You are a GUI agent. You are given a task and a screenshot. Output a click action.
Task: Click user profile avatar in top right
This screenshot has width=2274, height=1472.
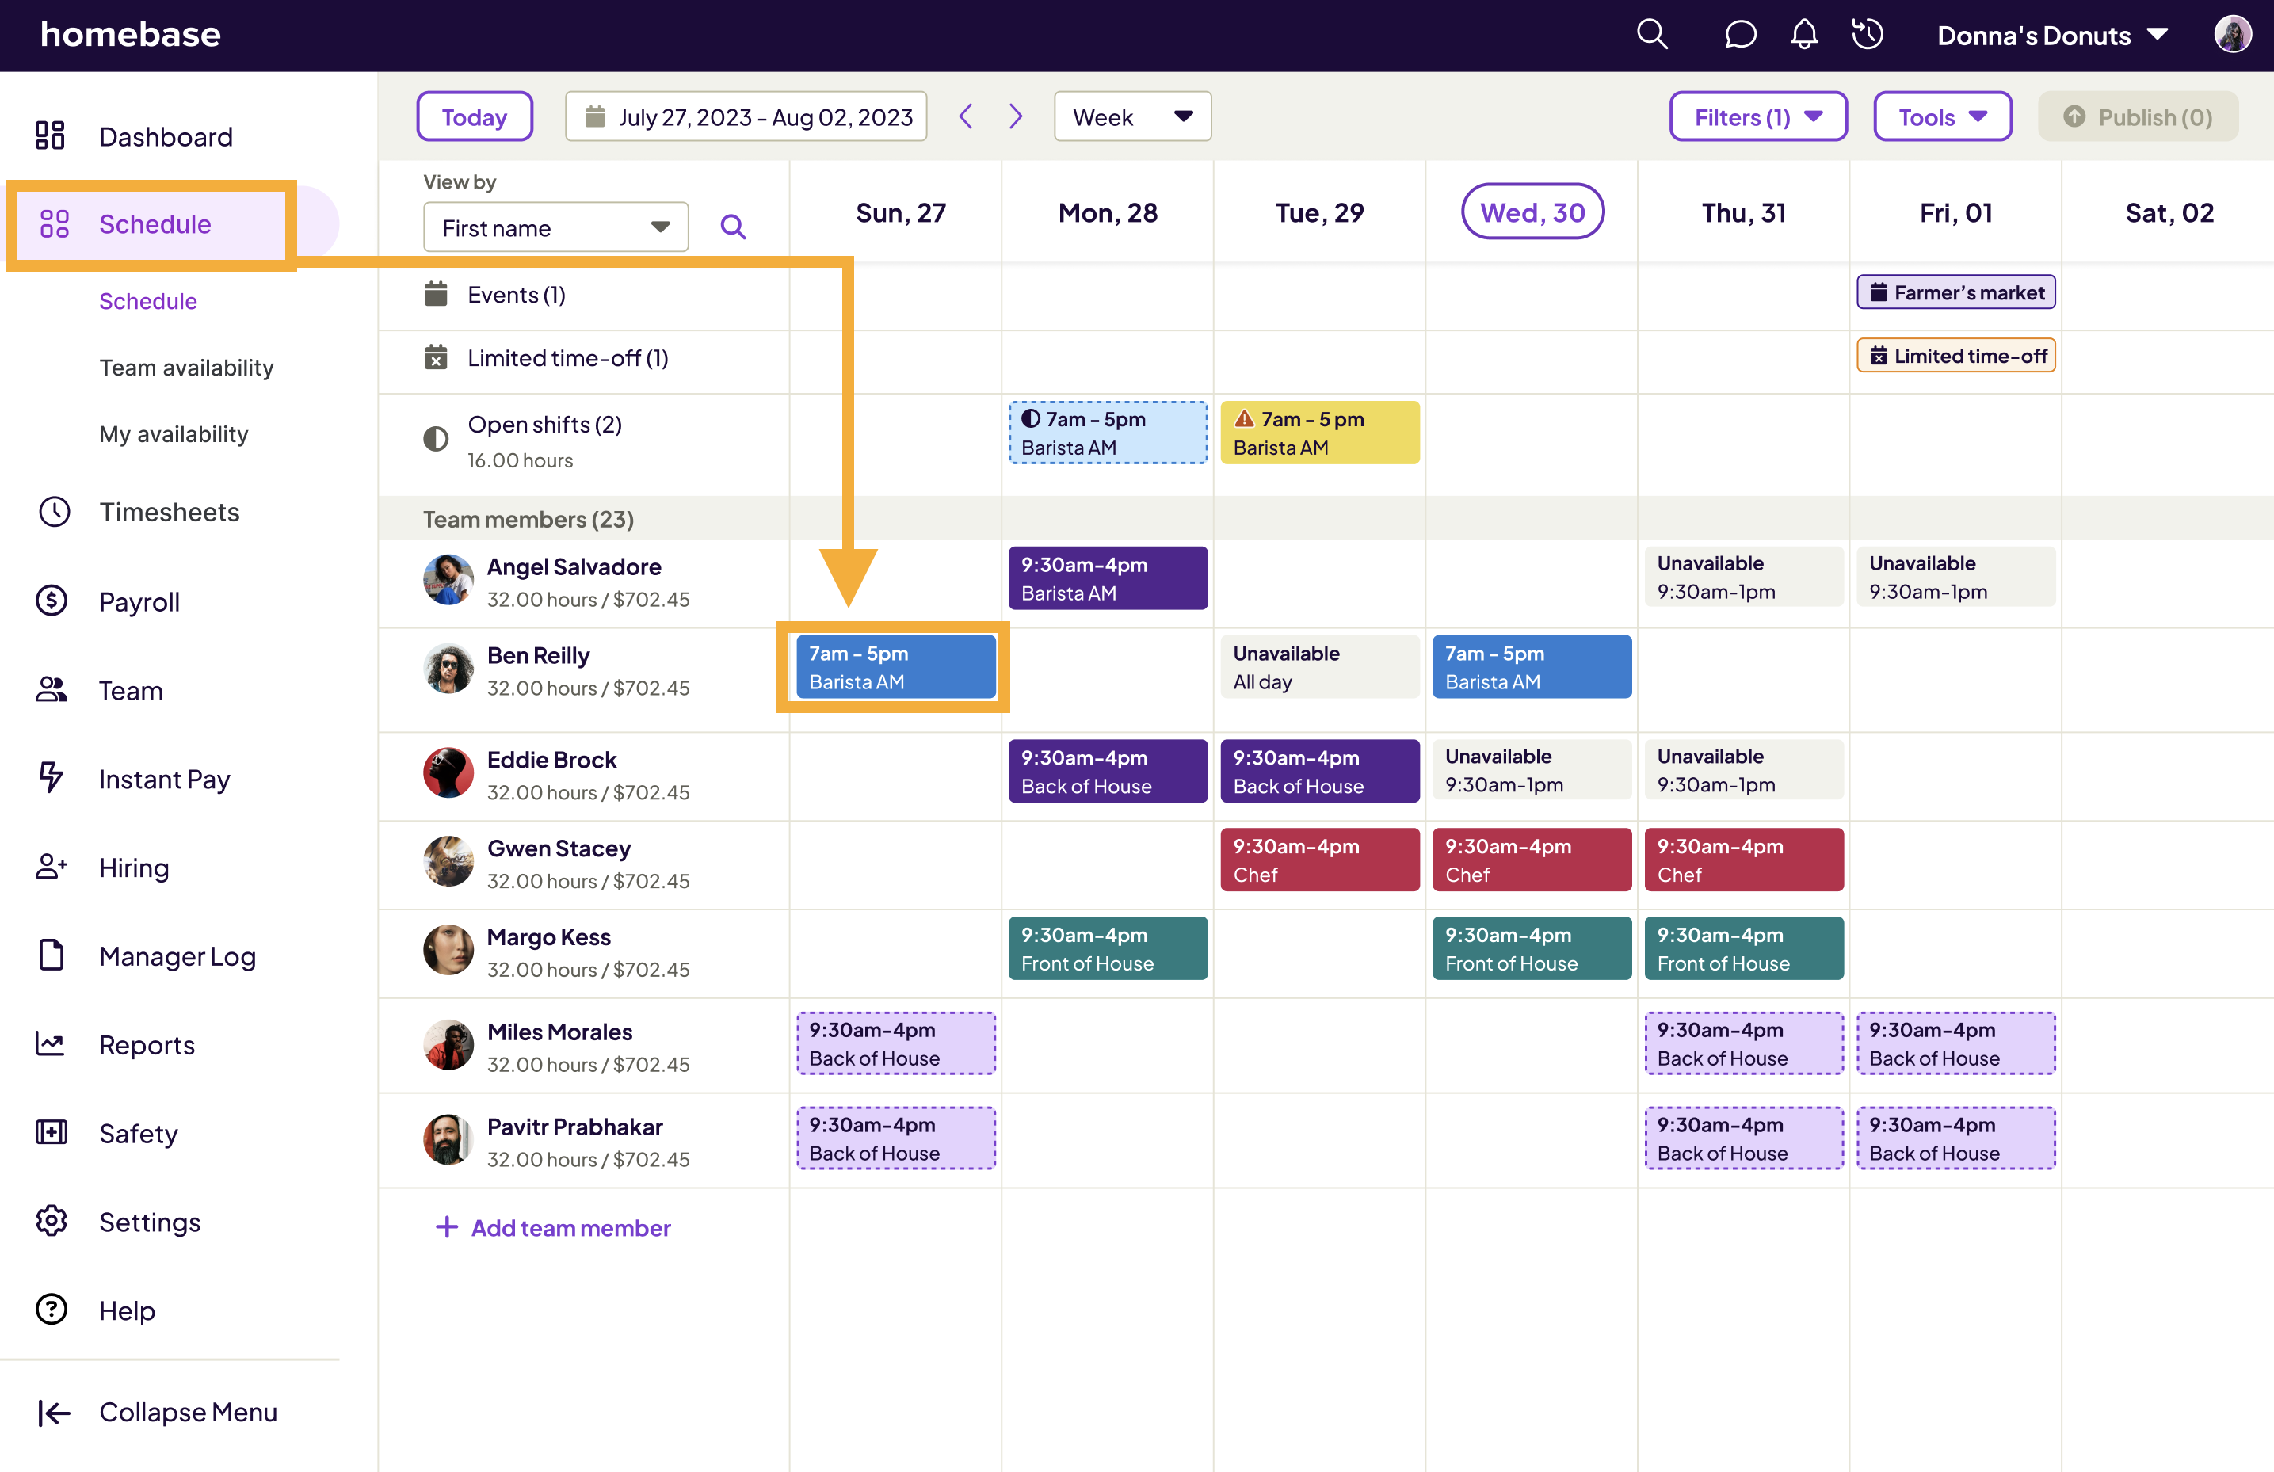point(2232,36)
